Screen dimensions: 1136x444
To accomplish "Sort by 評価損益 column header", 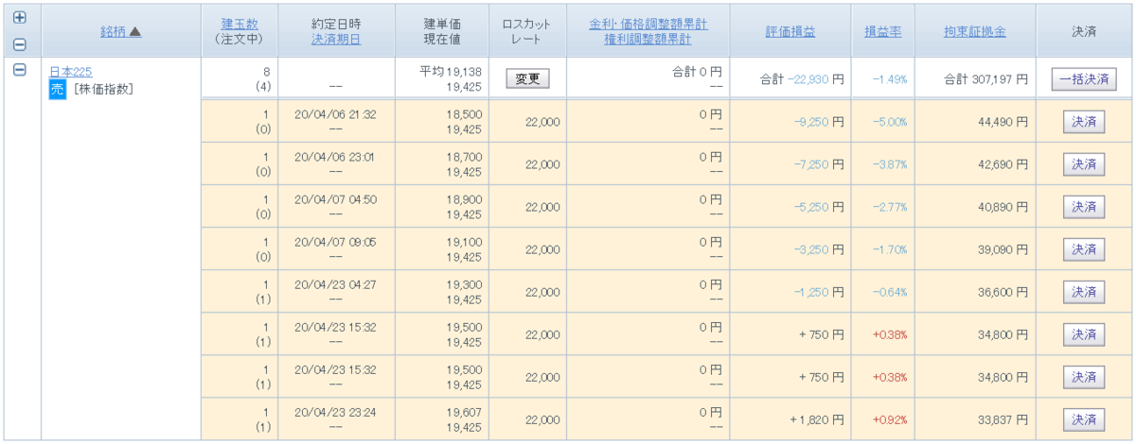I will coord(790,31).
